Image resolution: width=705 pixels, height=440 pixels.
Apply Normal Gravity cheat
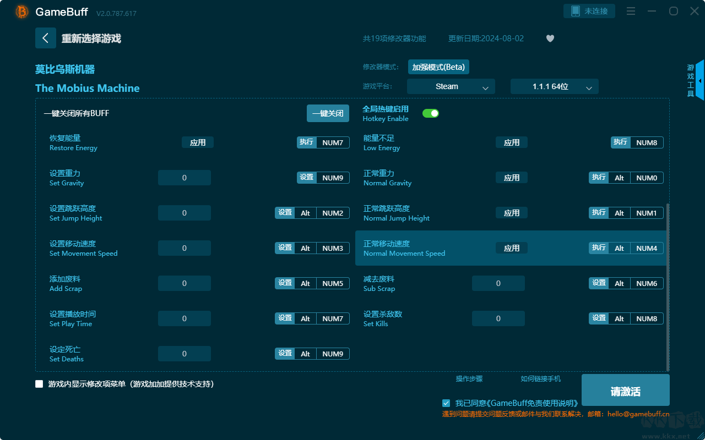coord(512,178)
